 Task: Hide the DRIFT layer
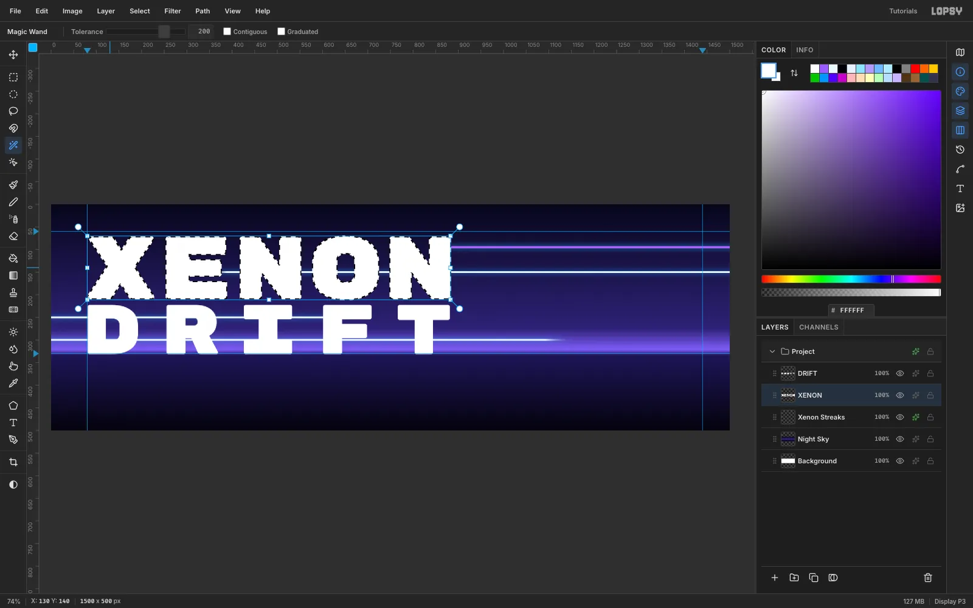[x=900, y=373]
